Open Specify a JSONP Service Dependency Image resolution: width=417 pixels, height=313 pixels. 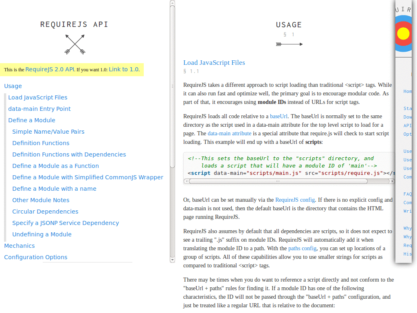(x=66, y=223)
